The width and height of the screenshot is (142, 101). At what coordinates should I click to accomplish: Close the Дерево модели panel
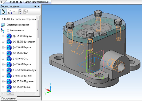(x=38, y=6)
